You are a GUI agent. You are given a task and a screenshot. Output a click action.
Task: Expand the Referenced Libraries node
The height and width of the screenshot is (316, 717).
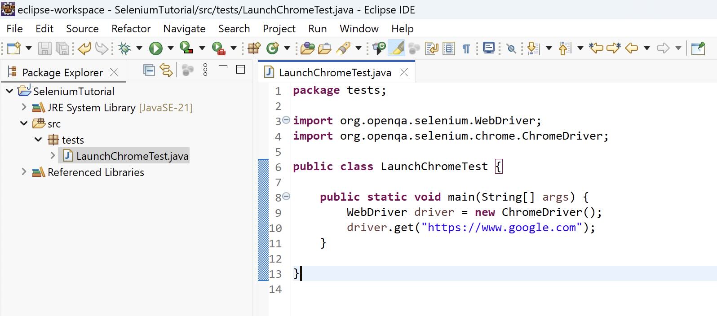(x=24, y=172)
